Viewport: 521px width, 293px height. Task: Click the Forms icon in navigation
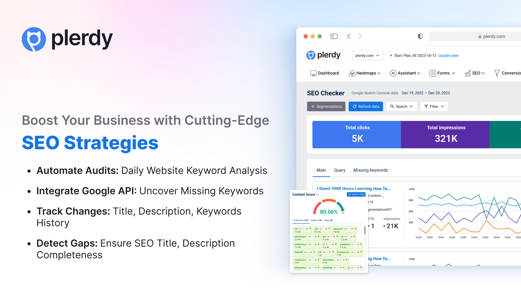431,73
